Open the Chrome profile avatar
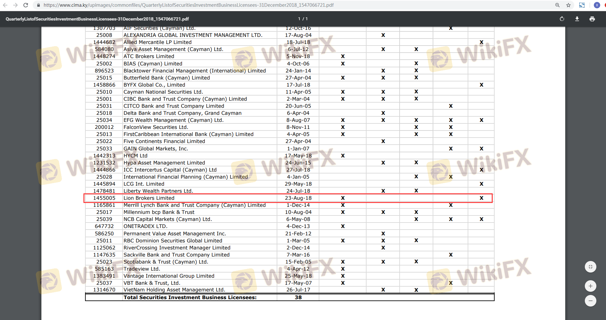The image size is (606, 320). coord(597,5)
